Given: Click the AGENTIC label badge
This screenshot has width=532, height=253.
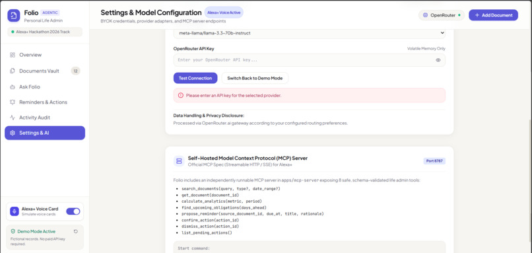Looking at the screenshot, I should [x=50, y=13].
